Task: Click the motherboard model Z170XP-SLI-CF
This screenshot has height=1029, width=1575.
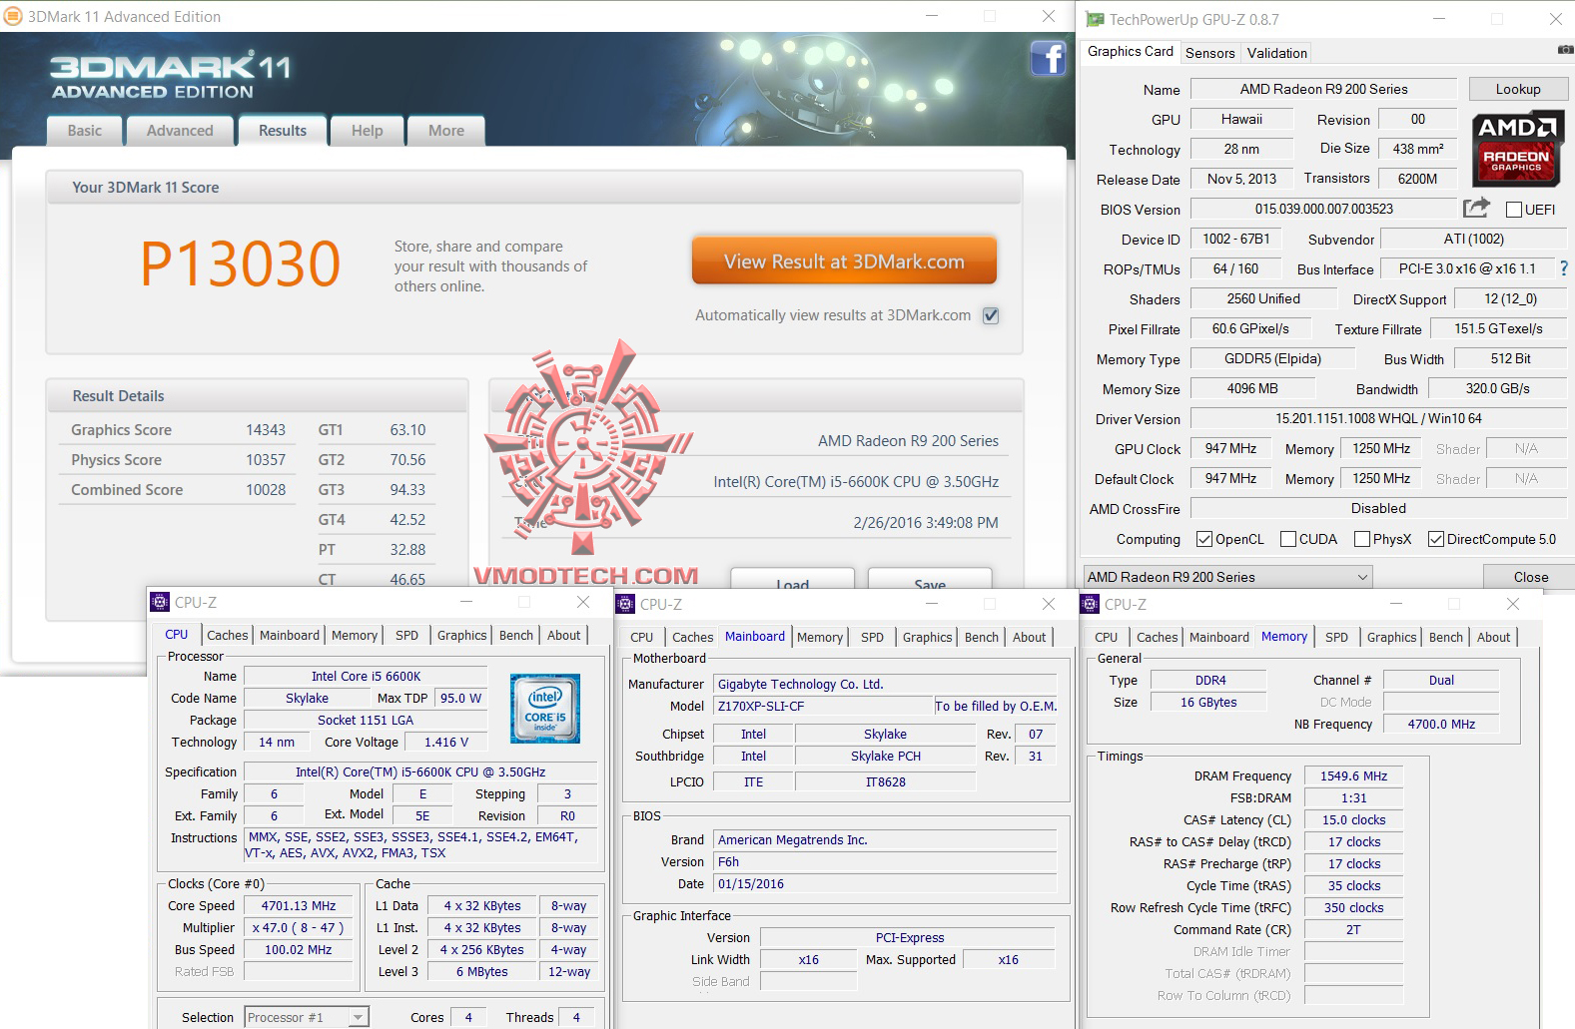Action: (824, 706)
